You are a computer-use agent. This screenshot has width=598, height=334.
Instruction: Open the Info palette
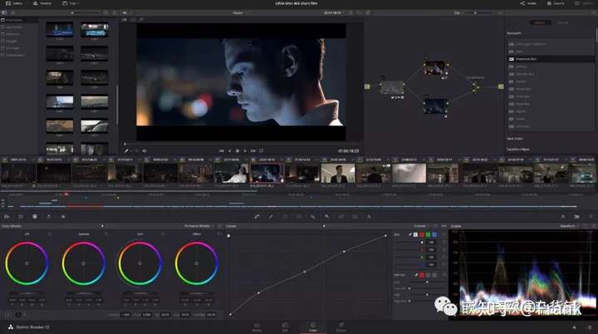[x=591, y=216]
